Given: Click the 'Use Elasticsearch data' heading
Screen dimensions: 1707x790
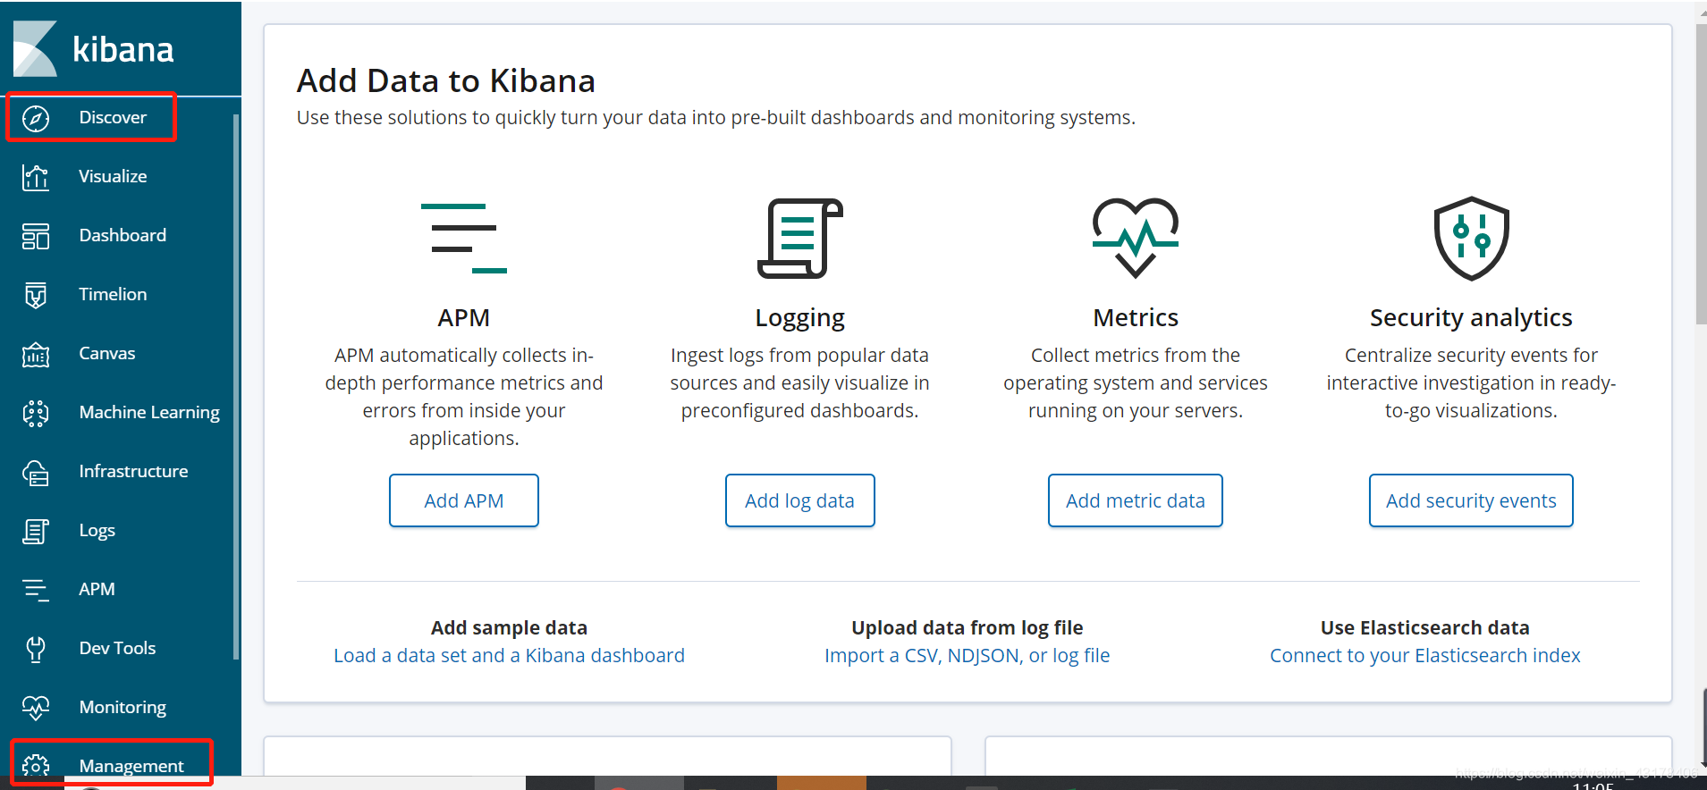Looking at the screenshot, I should (1425, 627).
